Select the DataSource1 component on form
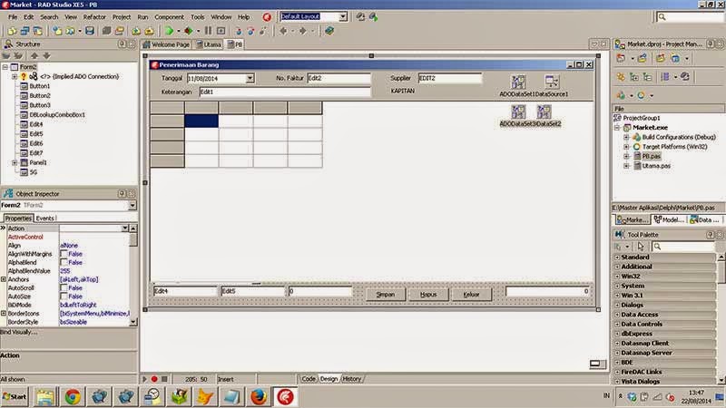The height and width of the screenshot is (408, 726). tap(552, 82)
